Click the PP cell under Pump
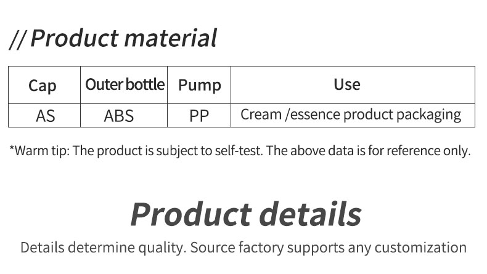487x274 pixels. pyautogui.click(x=199, y=116)
